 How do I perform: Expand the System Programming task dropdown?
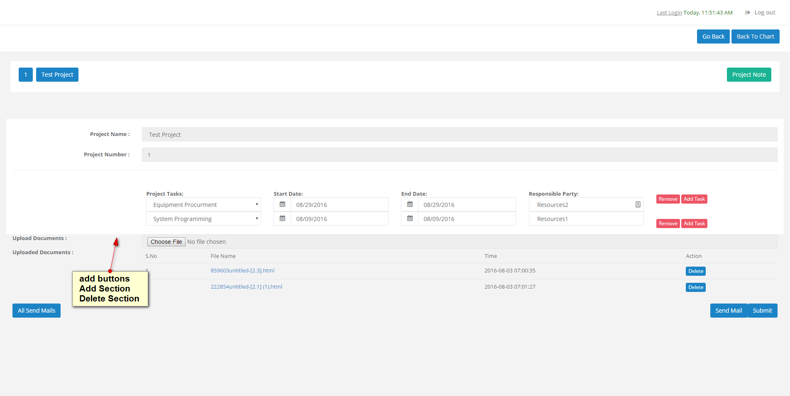pos(203,219)
